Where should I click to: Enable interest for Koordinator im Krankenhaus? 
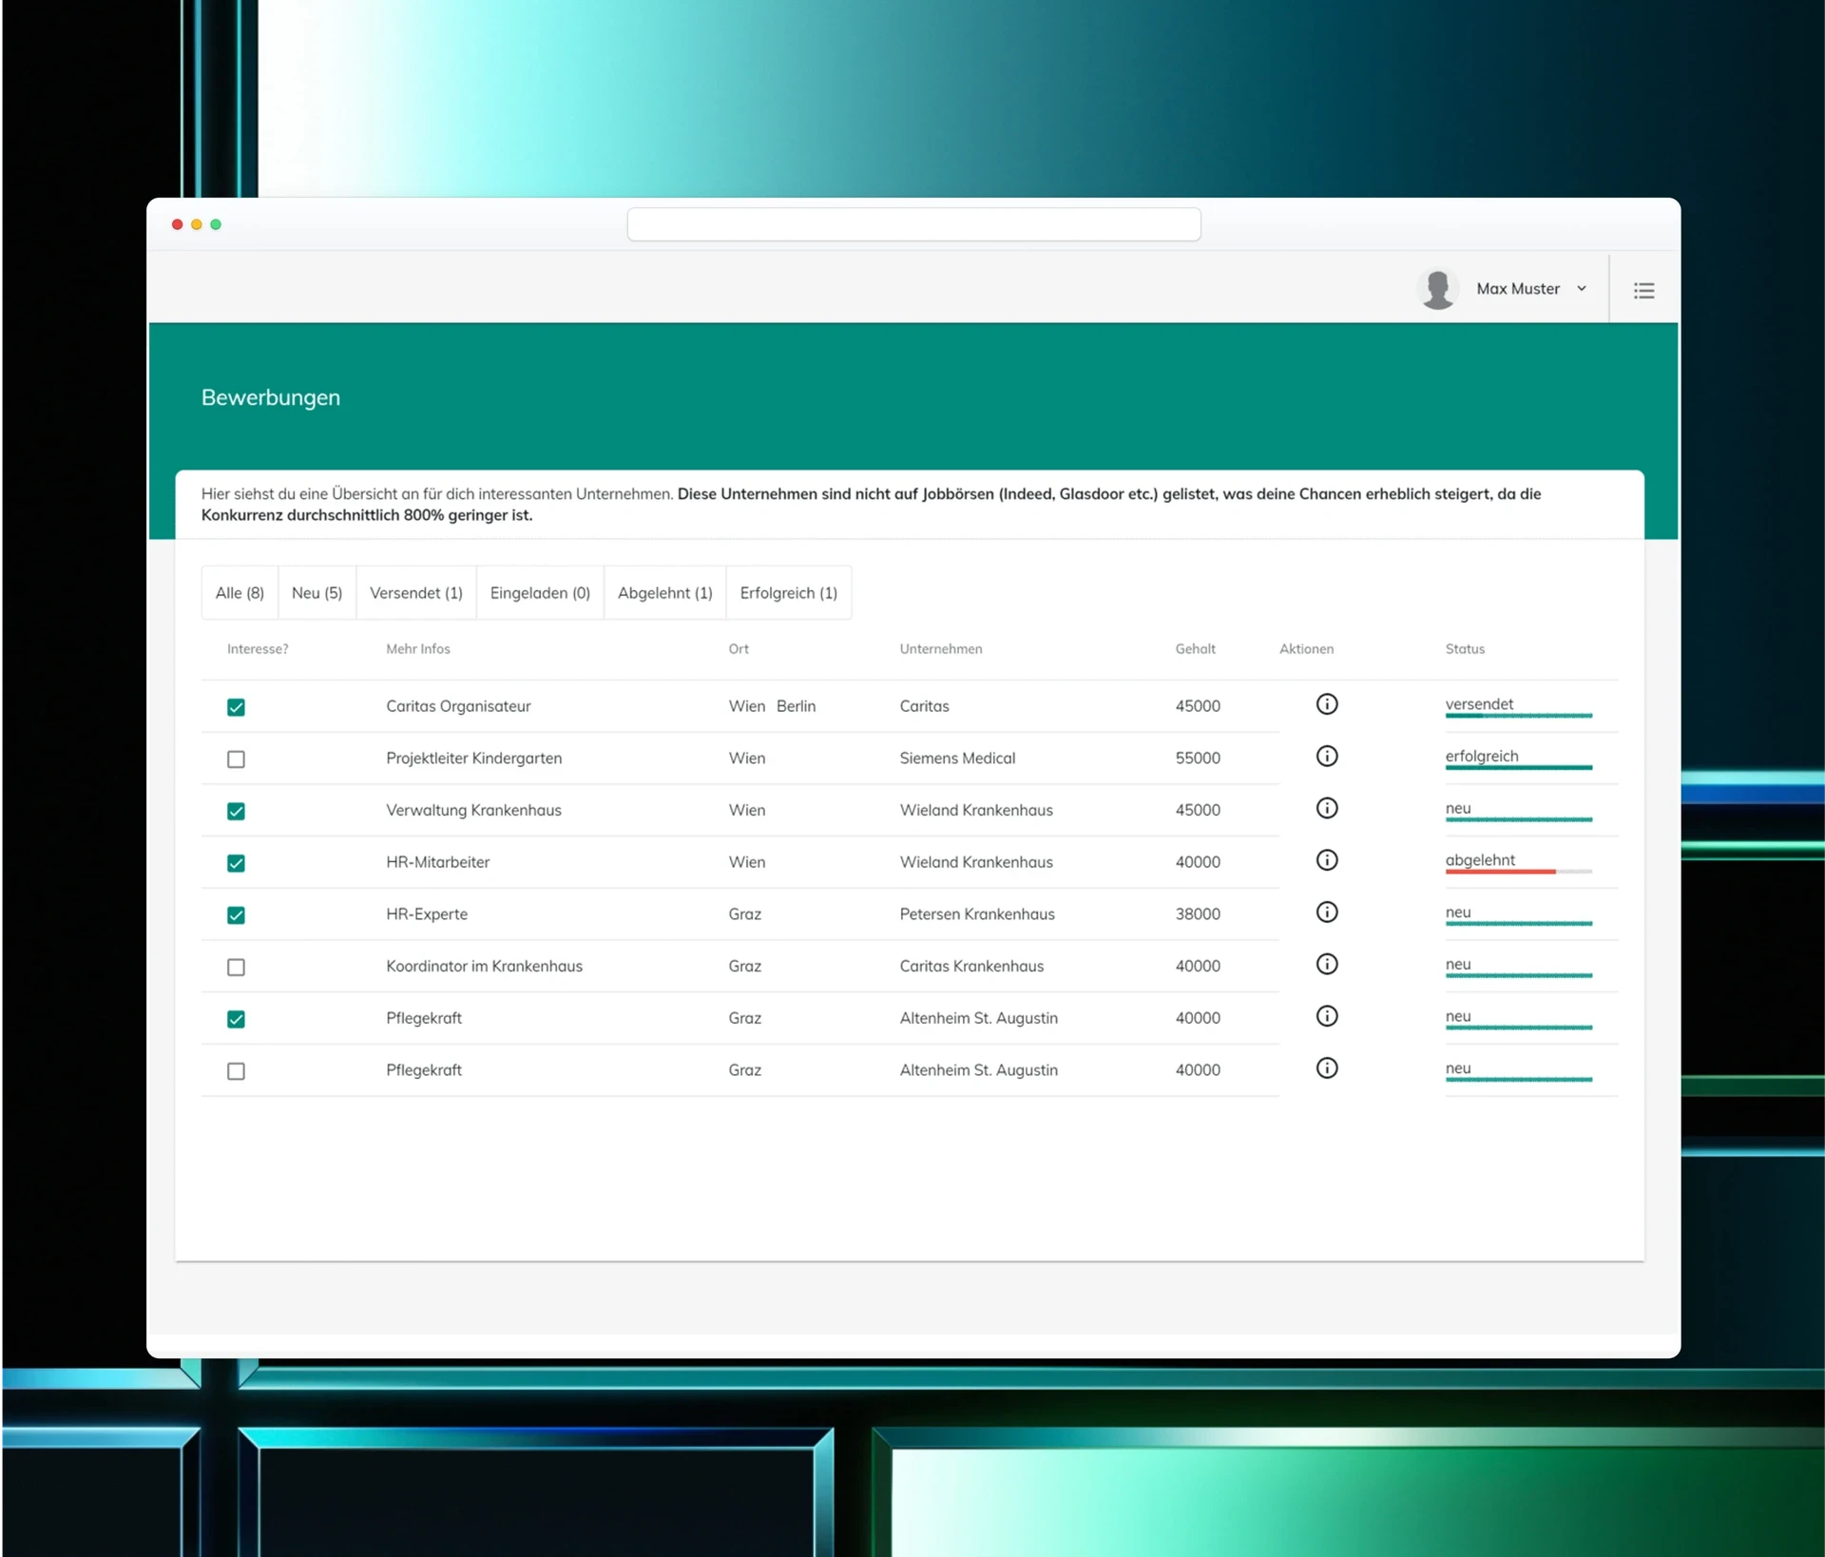point(236,967)
